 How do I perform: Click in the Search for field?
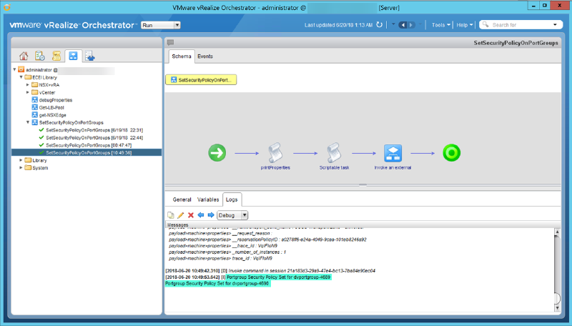pyautogui.click(x=520, y=25)
